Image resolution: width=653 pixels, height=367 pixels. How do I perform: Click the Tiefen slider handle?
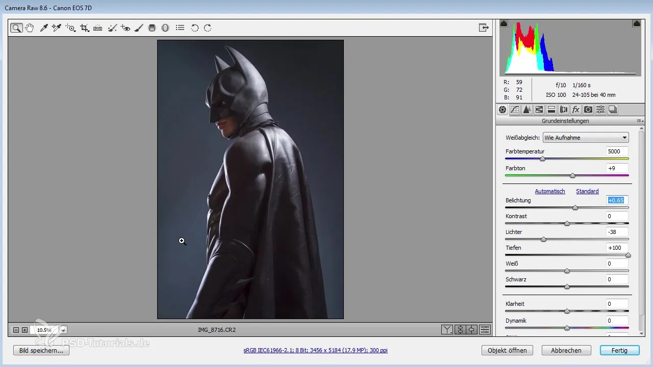pyautogui.click(x=628, y=255)
